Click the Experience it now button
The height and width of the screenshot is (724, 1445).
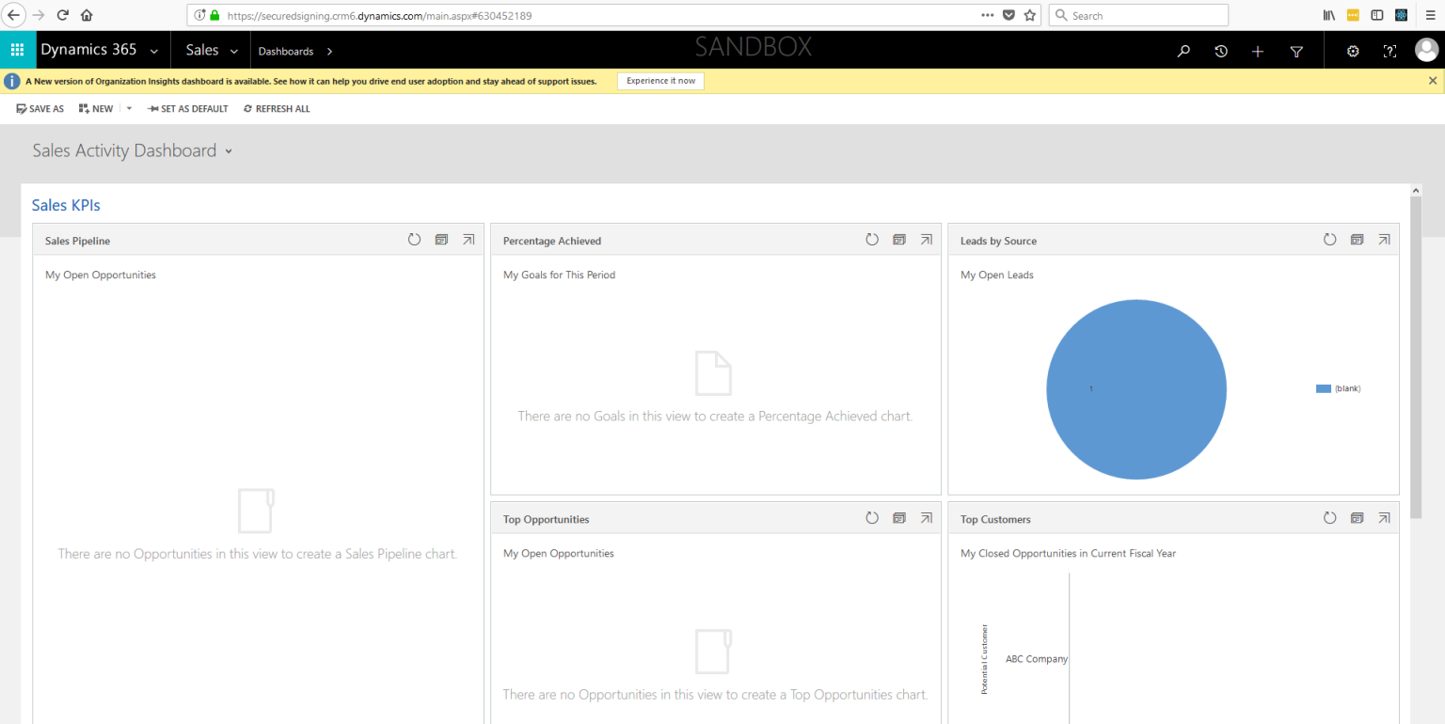click(660, 81)
